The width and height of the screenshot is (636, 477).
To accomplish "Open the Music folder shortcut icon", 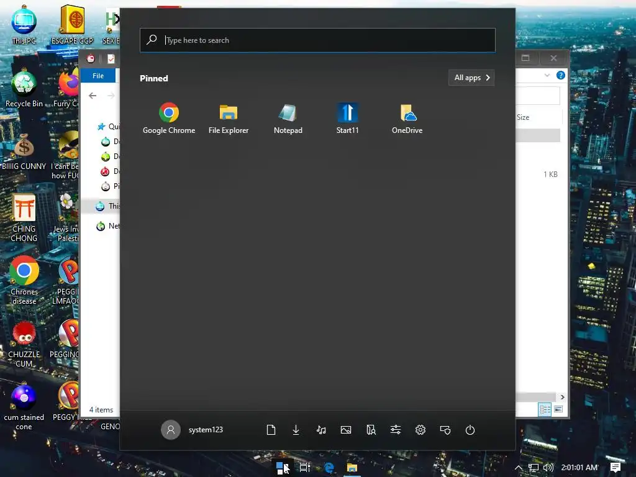I will click(x=321, y=430).
